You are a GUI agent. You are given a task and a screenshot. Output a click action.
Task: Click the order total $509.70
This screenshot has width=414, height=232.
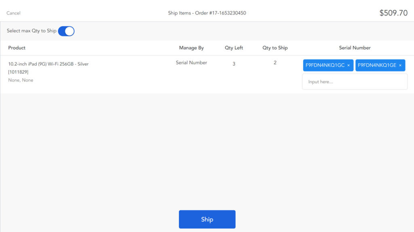point(394,12)
